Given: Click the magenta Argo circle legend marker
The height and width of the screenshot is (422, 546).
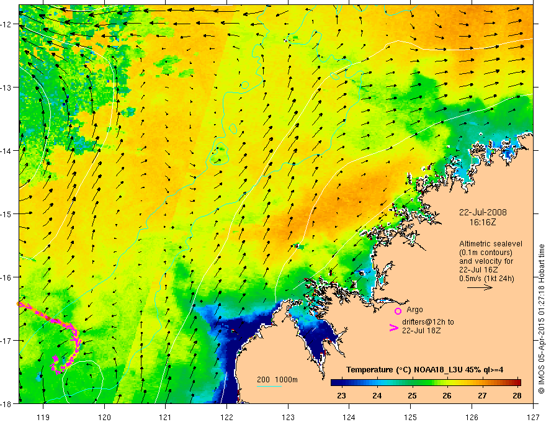Looking at the screenshot, I should click(398, 311).
